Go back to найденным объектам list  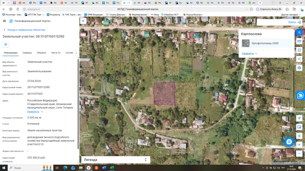(x=24, y=30)
